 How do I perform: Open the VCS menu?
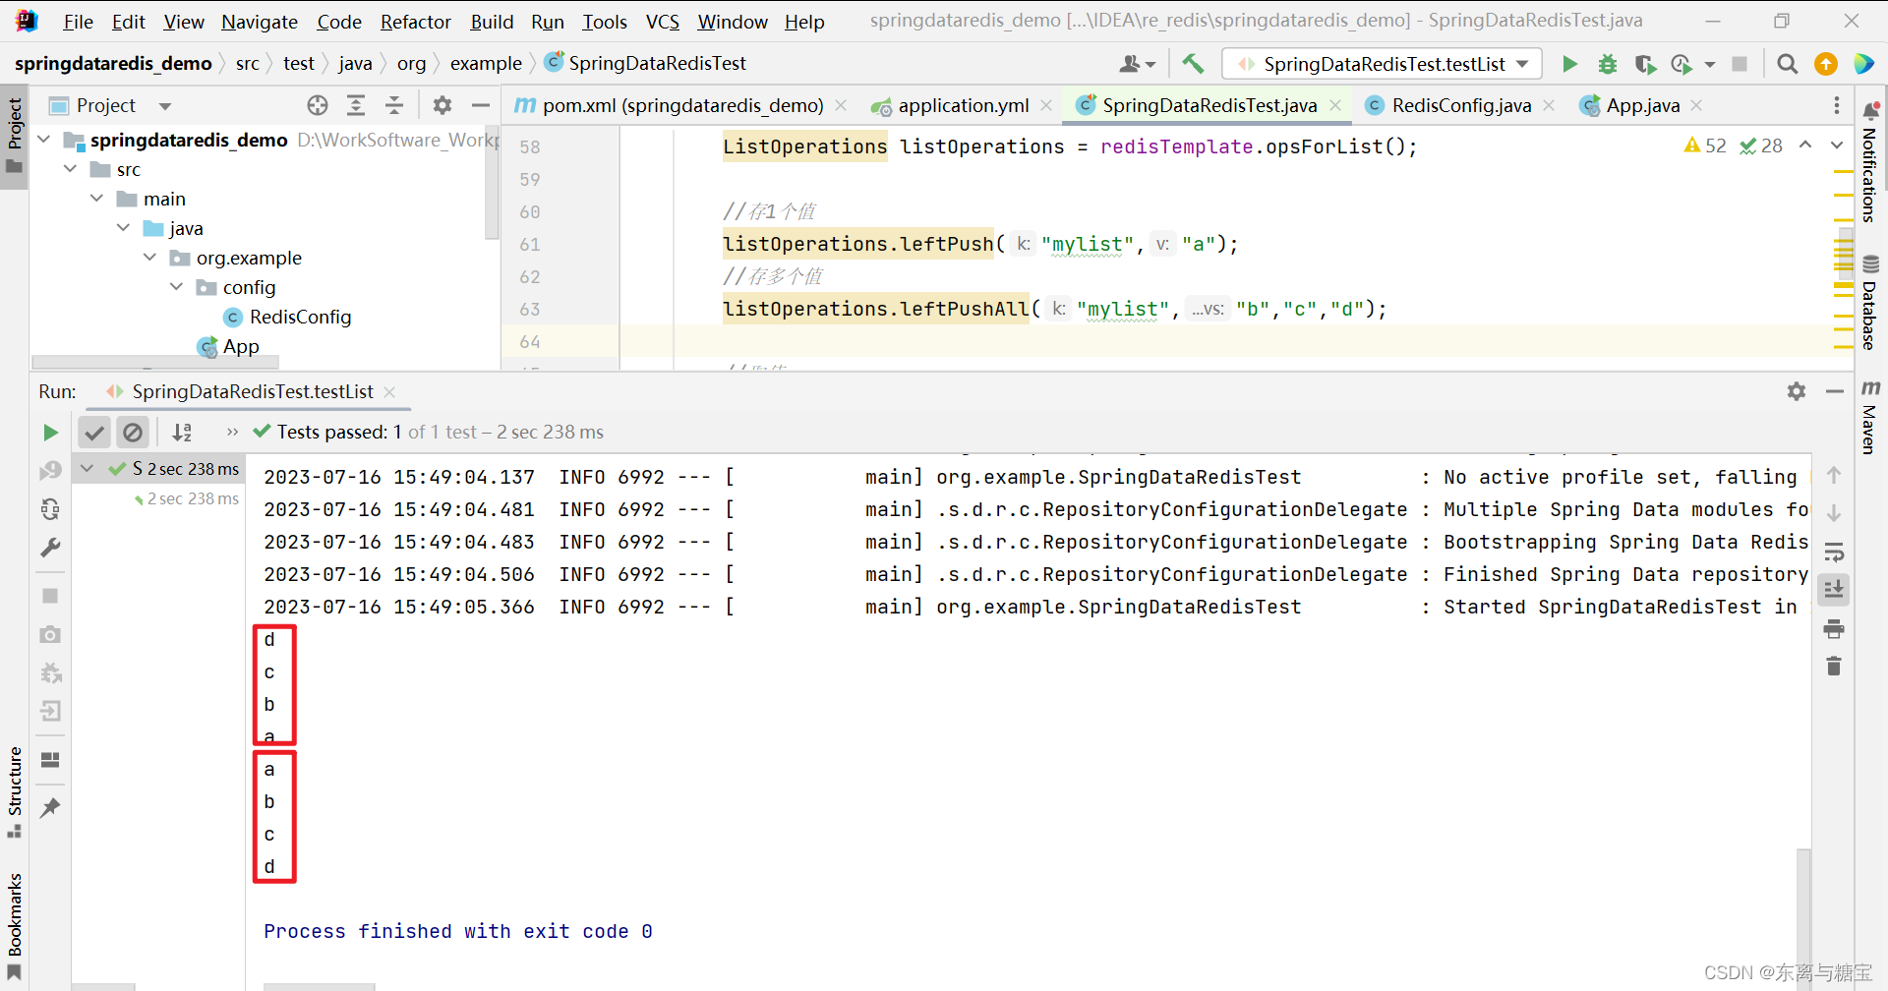point(662,22)
